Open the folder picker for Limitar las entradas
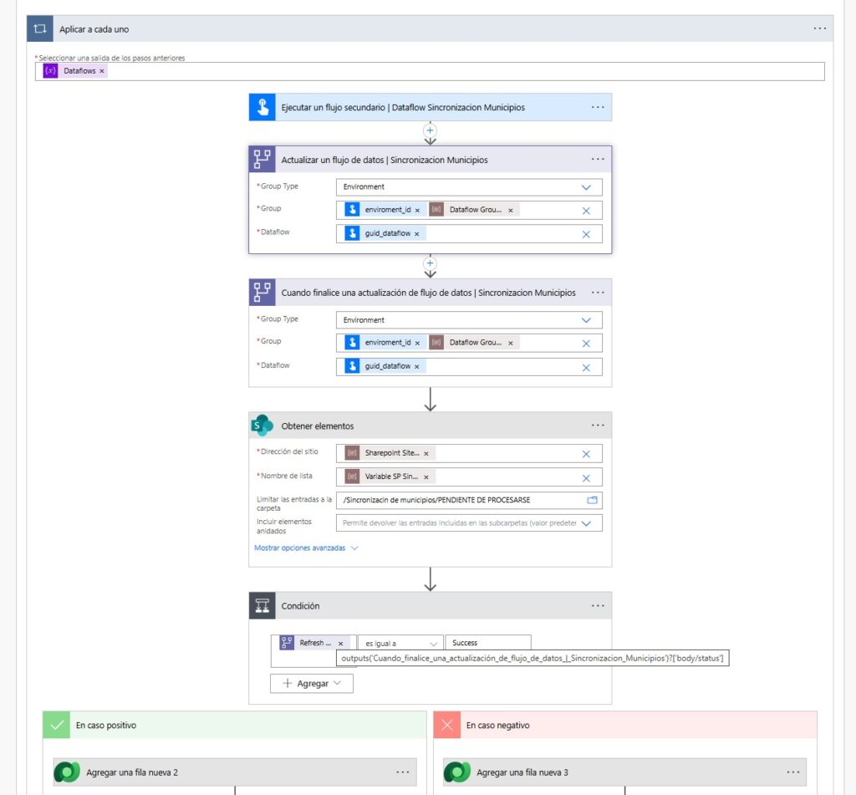 593,500
